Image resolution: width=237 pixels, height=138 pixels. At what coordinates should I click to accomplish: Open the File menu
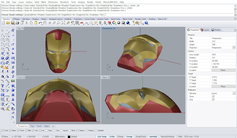(3, 2)
